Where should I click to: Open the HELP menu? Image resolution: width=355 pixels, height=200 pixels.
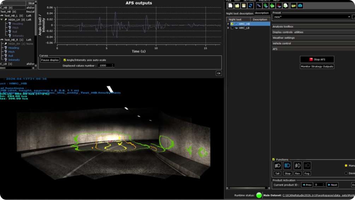pyautogui.click(x=277, y=1)
